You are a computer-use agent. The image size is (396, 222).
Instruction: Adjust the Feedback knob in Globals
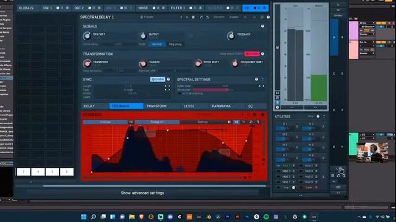tap(231, 36)
